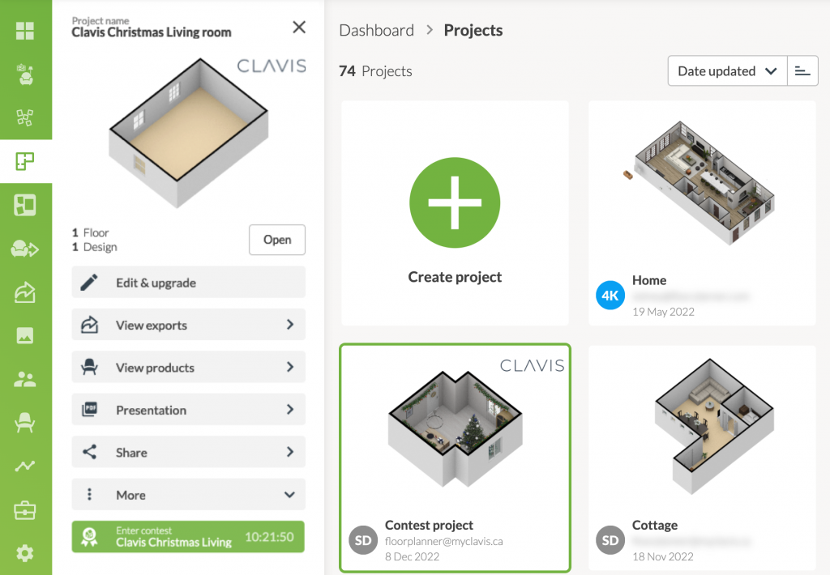Click the SD badge on Cottage project
The height and width of the screenshot is (575, 830).
click(x=610, y=540)
